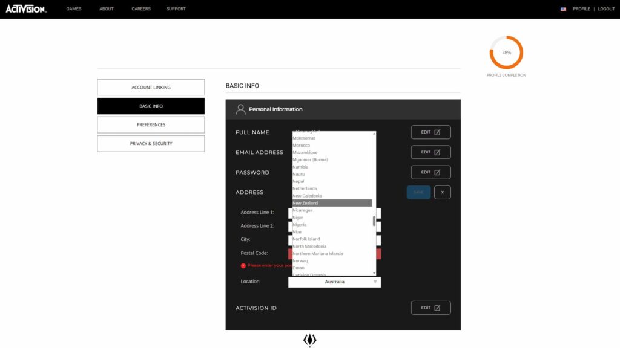Click the Password edit pencil icon

tap(437, 172)
